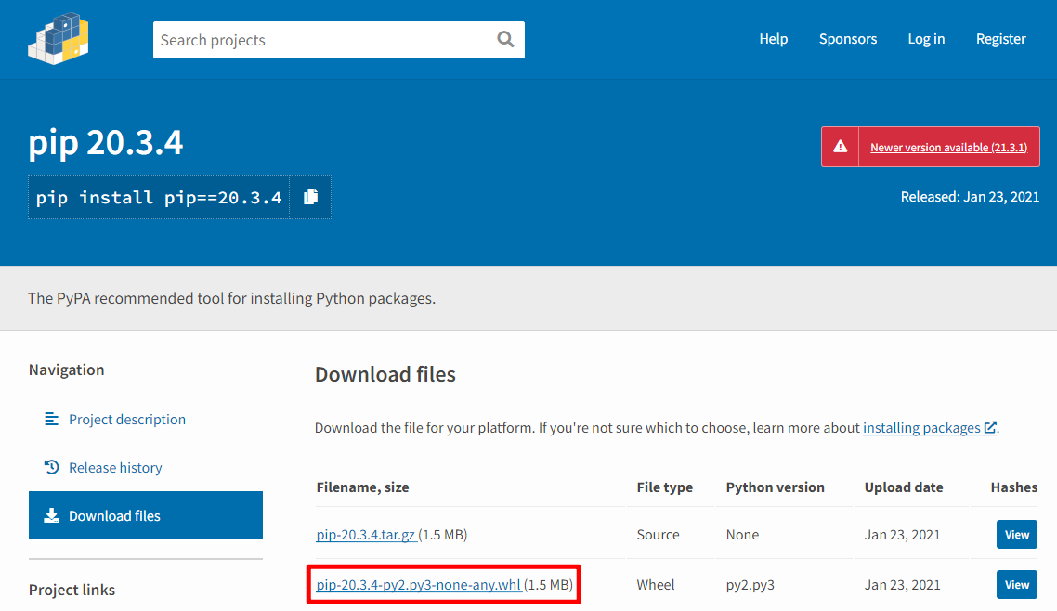Go to Log in
Viewport: 1057px width, 611px height.
[x=926, y=39]
